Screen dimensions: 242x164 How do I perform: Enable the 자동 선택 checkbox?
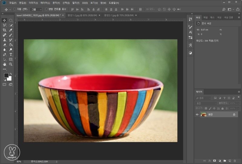[x=15, y=9]
